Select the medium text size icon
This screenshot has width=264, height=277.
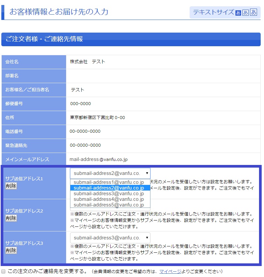tap(245, 13)
